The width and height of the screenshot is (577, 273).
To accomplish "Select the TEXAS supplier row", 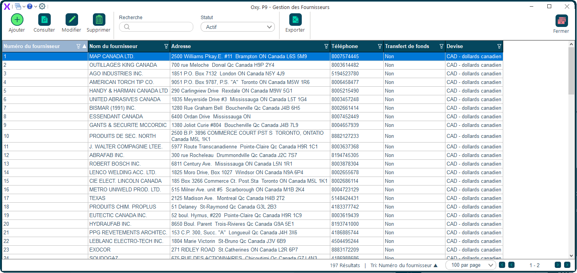I will (x=252, y=198).
